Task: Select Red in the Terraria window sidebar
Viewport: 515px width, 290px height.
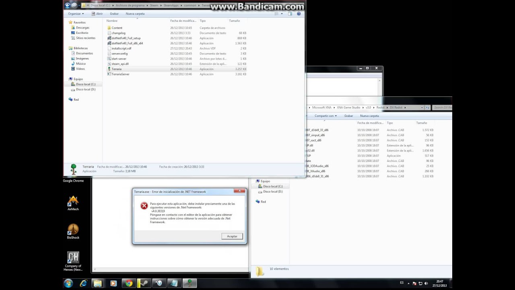Action: pos(76,99)
